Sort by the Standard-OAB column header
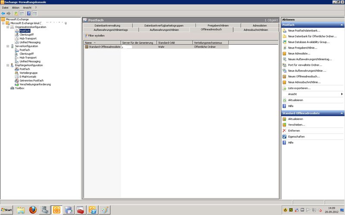345x215 pixels. (x=175, y=43)
